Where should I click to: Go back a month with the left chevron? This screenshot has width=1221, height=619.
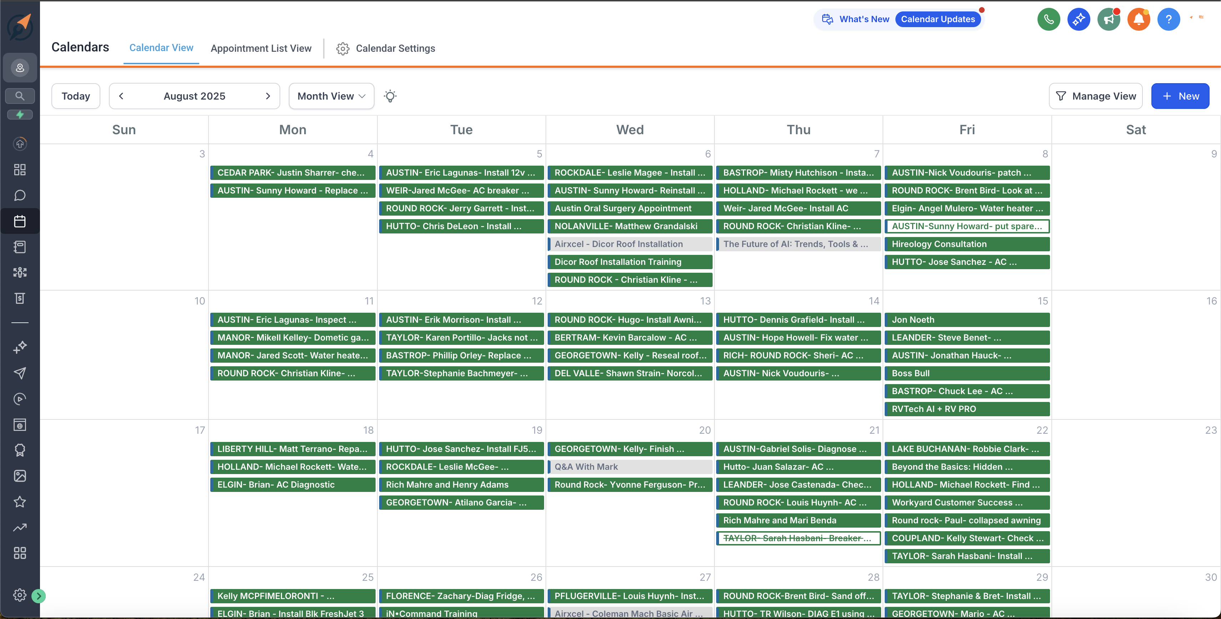(121, 96)
